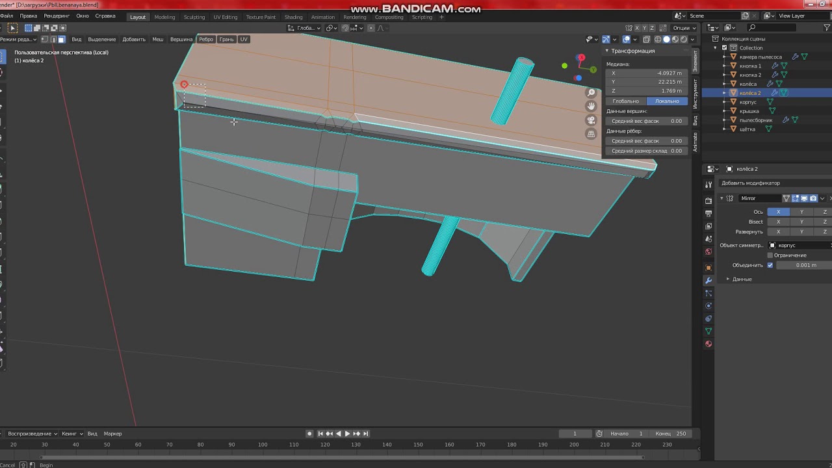The height and width of the screenshot is (468, 832).
Task: Click the modifier wrench icon beside кнопка 1
Action: click(x=775, y=66)
